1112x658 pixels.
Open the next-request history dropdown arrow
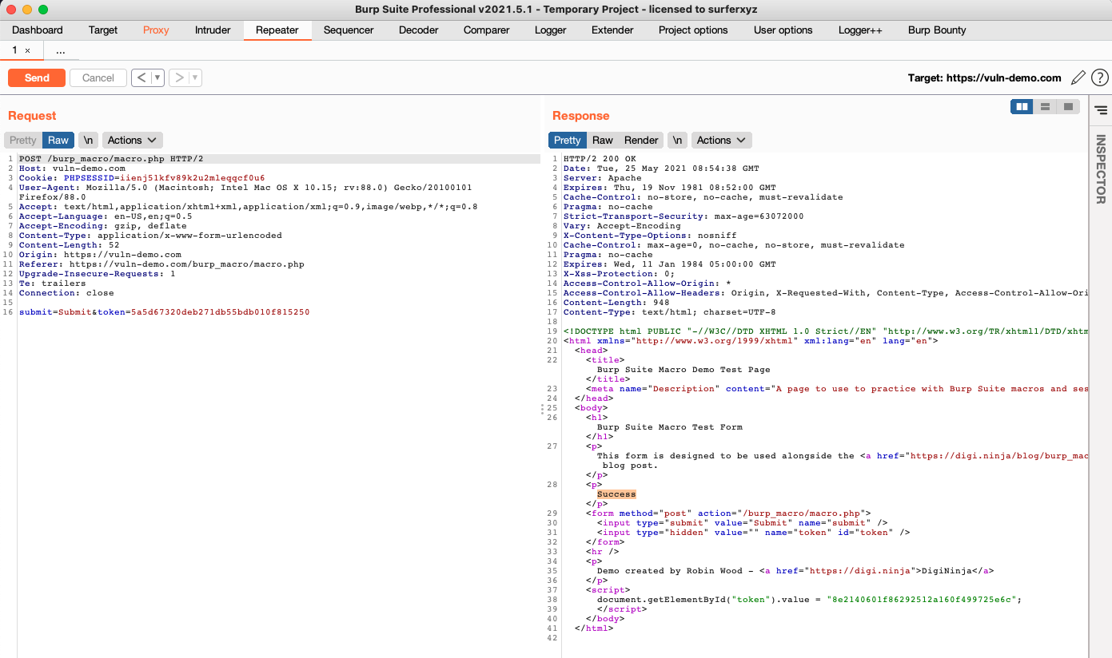(195, 77)
